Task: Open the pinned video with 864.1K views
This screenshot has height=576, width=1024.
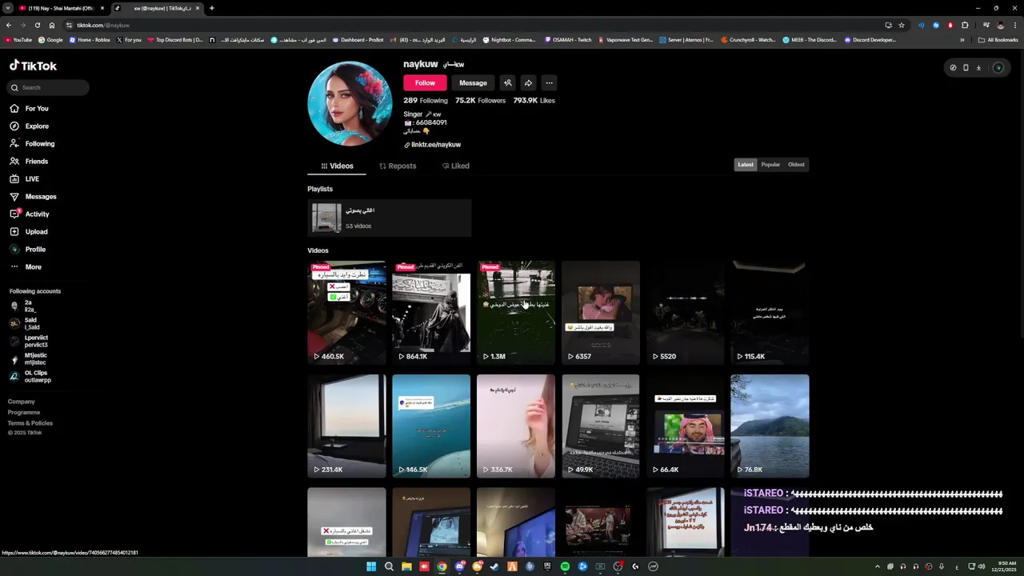Action: tap(431, 312)
